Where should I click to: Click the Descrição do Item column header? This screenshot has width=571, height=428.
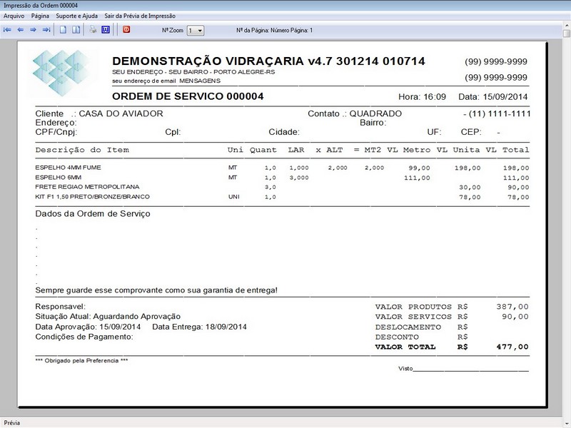(82, 150)
